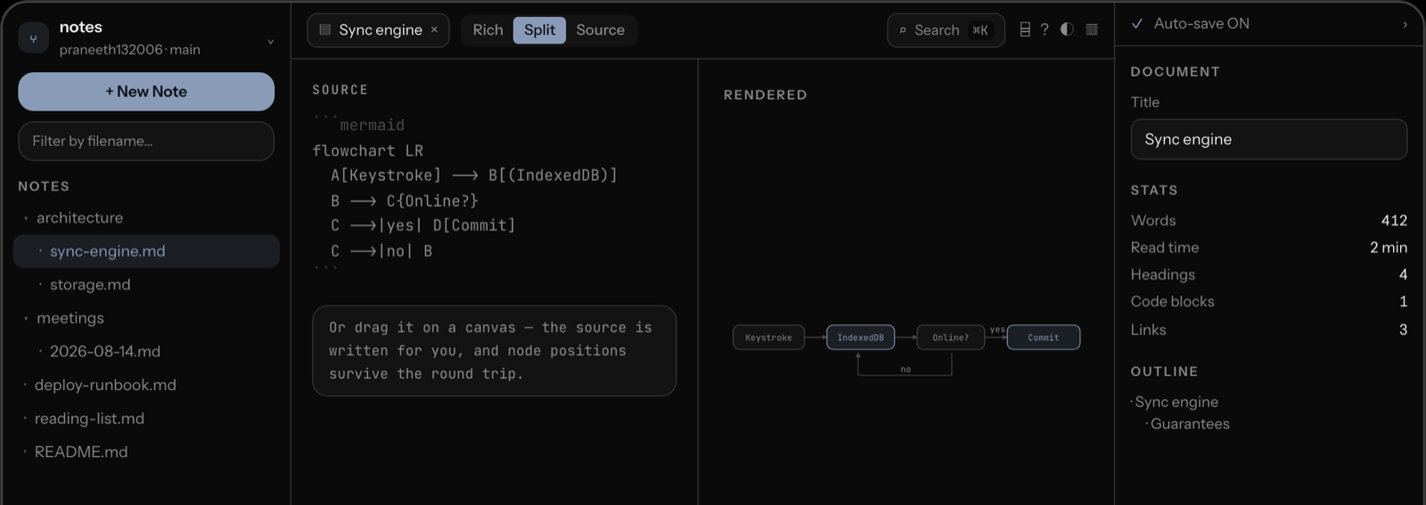Screen dimensions: 1426x505
Task: Focus the Filter by filename field
Action: tap(146, 142)
